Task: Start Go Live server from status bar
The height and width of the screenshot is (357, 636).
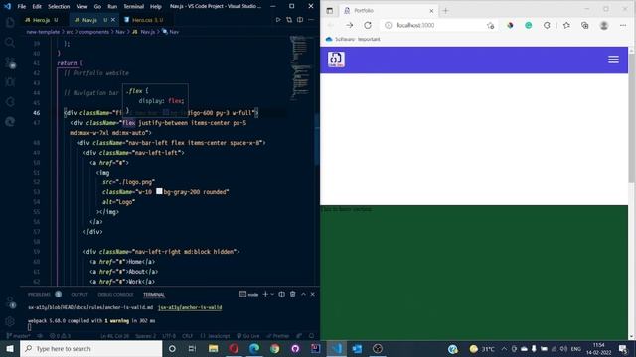Action: 248,336
